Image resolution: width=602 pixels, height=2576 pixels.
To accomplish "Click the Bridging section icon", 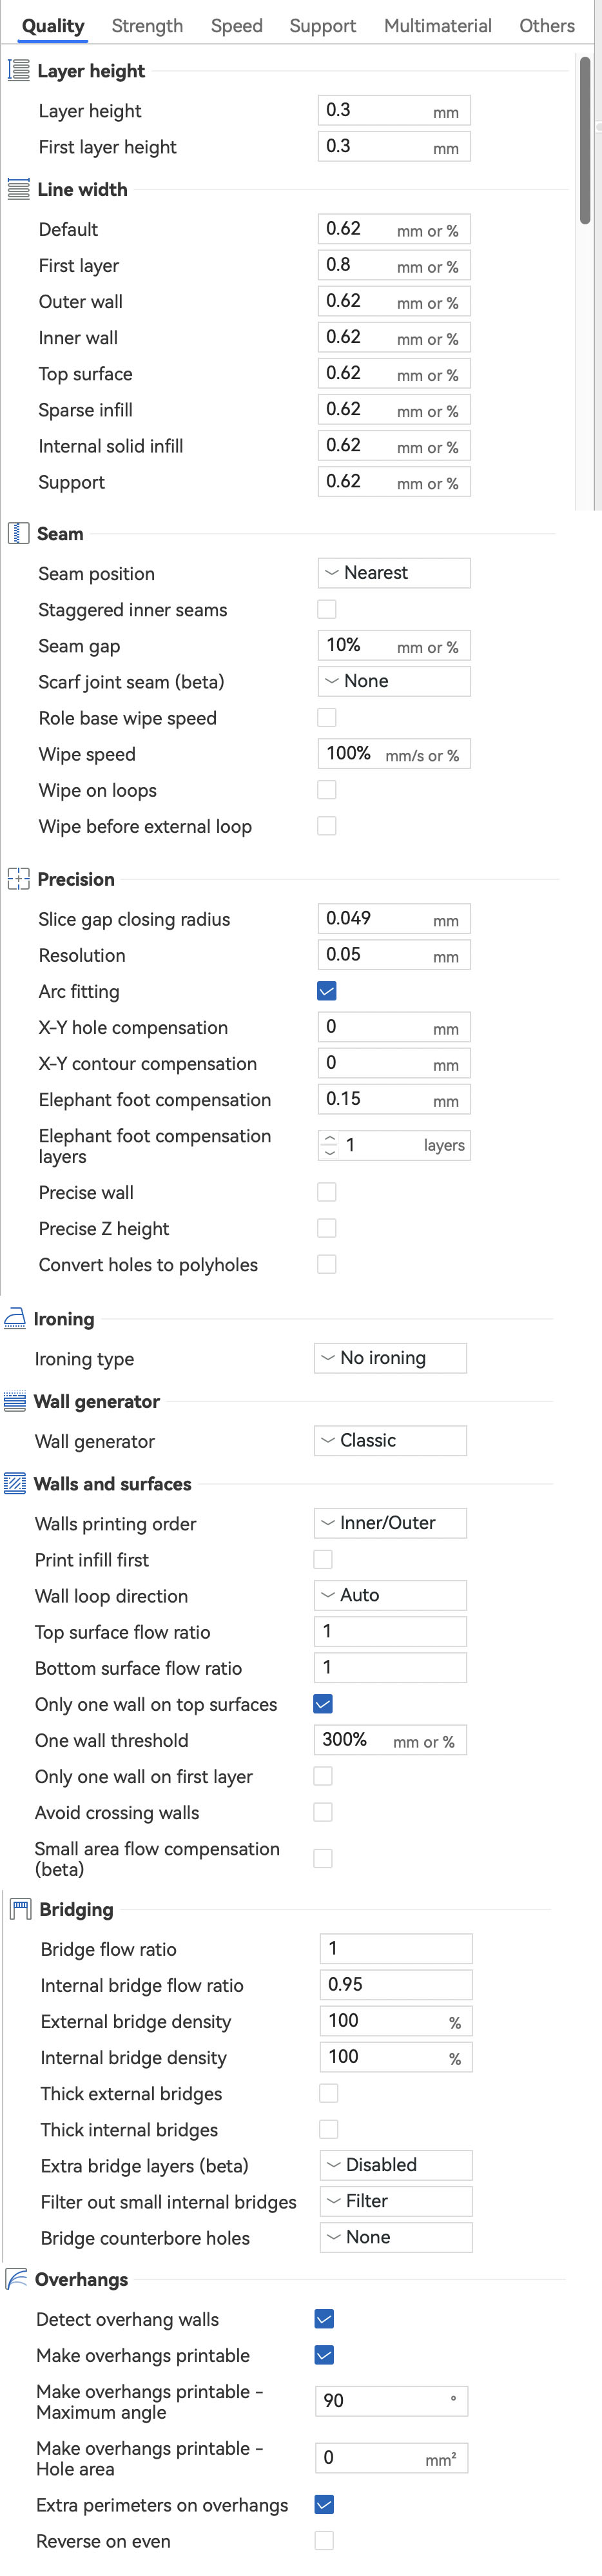I will pyautogui.click(x=19, y=1909).
